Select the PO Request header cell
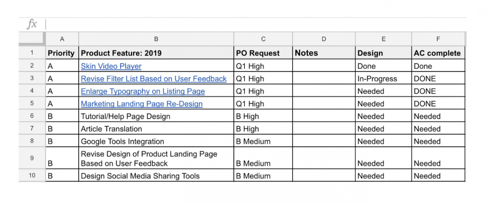The height and width of the screenshot is (204, 489). (x=263, y=53)
